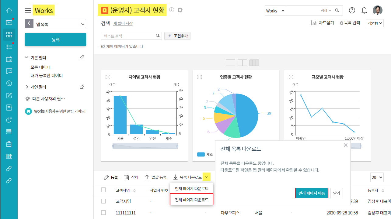Open the 기본형 view type dropdown
Image resolution: width=391 pixels, height=219 pixels.
(375, 23)
